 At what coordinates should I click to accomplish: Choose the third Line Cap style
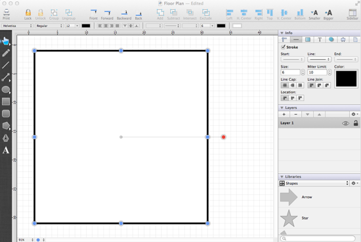pos(300,85)
